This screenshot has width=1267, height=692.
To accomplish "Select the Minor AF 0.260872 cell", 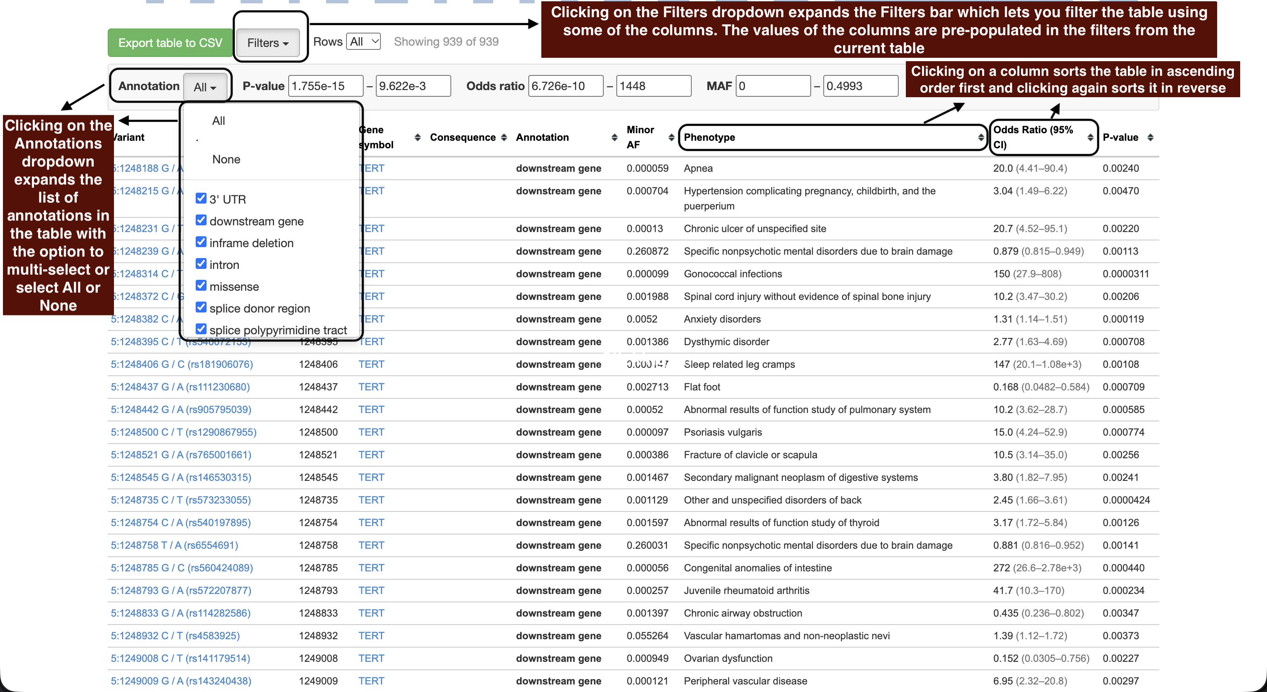I will pyautogui.click(x=648, y=251).
